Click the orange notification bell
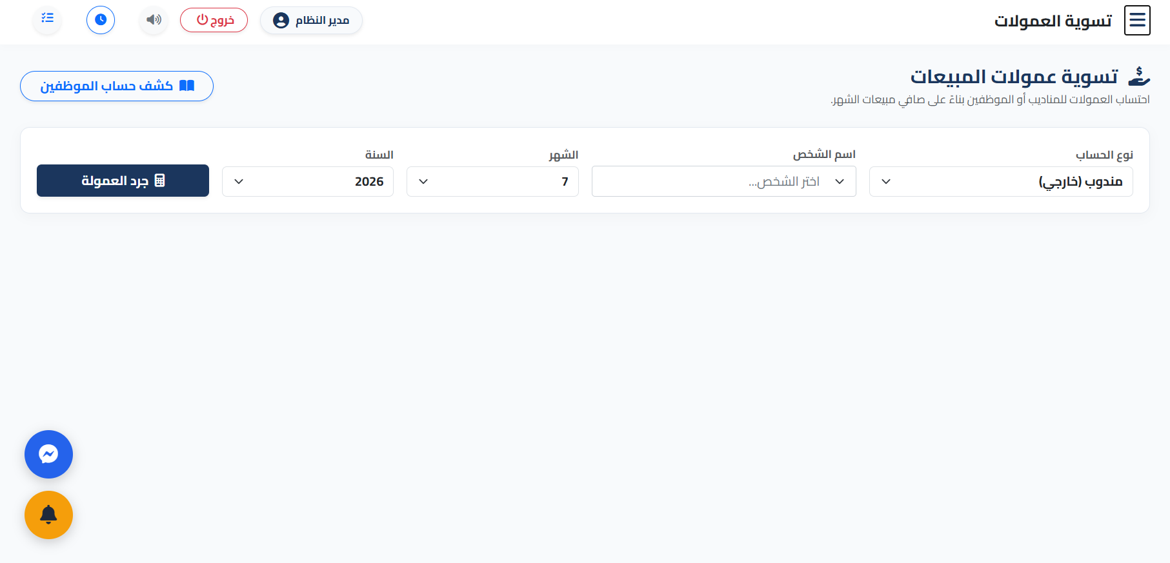The width and height of the screenshot is (1170, 563). [48, 515]
